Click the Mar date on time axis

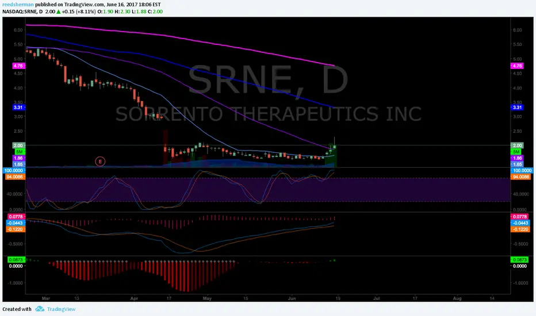(46, 298)
